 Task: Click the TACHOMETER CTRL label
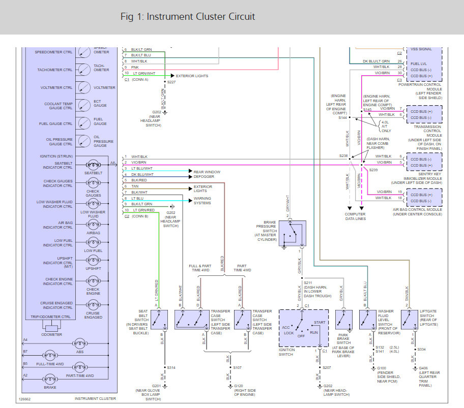pyautogui.click(x=55, y=70)
